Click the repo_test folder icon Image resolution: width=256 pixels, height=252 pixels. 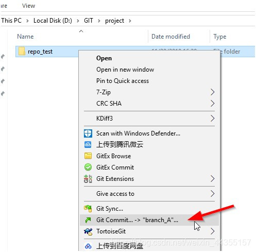22,52
